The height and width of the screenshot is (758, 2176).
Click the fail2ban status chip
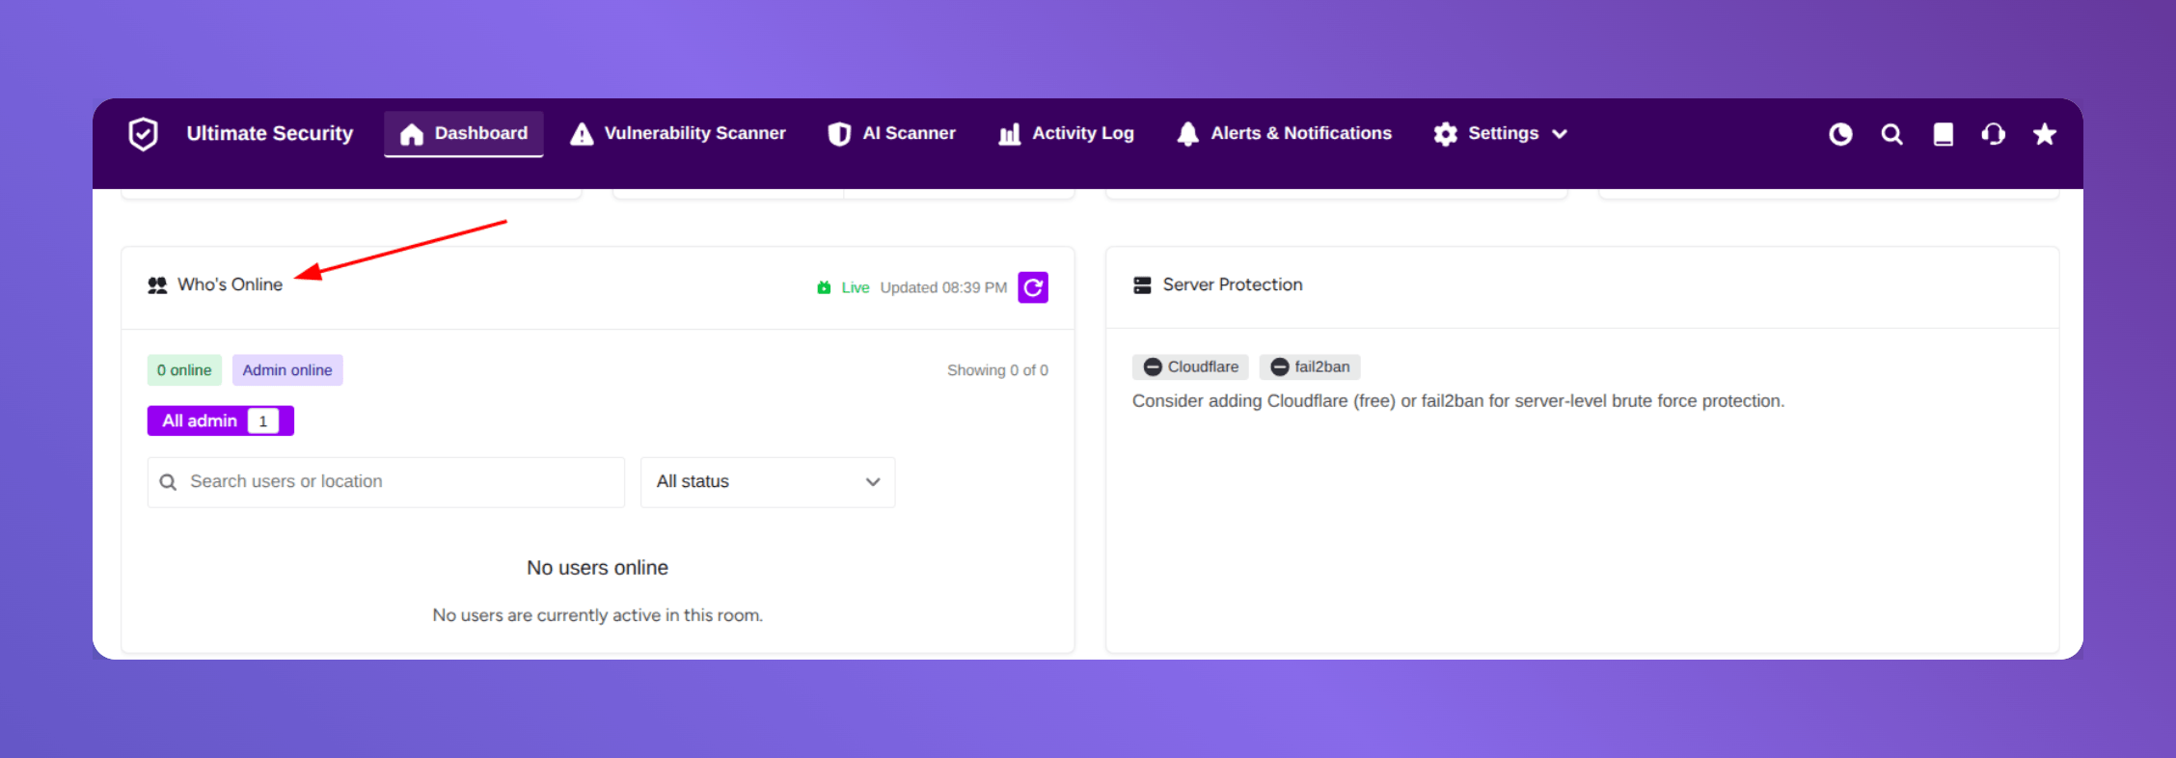1310,366
